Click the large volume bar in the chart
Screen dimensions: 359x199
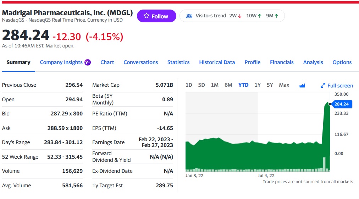(x=324, y=164)
